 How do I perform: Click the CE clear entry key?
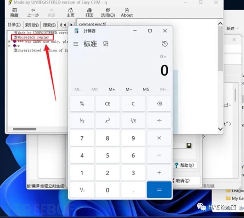[x=108, y=104]
